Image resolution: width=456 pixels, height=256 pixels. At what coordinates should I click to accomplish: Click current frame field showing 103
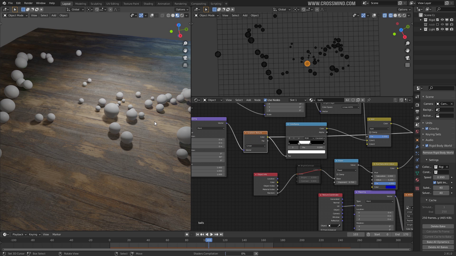tap(355, 234)
